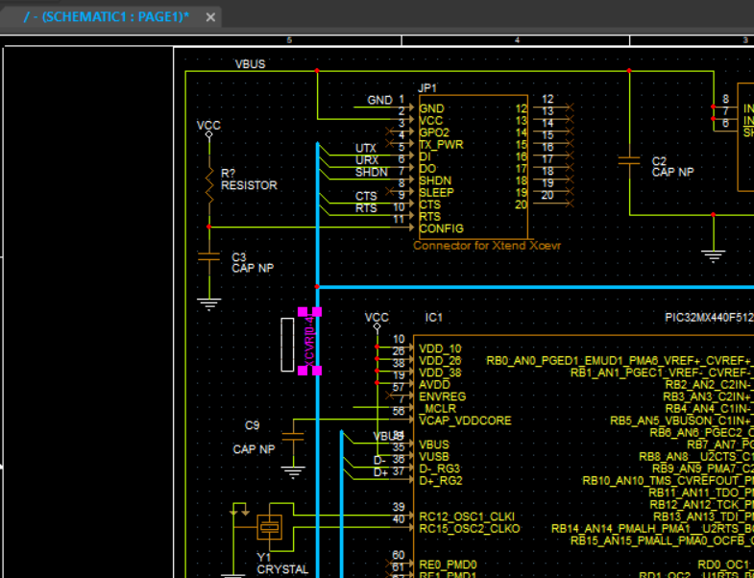Click the no-connect X on ENVREG pin
This screenshot has width=754, height=578.
pyautogui.click(x=390, y=395)
